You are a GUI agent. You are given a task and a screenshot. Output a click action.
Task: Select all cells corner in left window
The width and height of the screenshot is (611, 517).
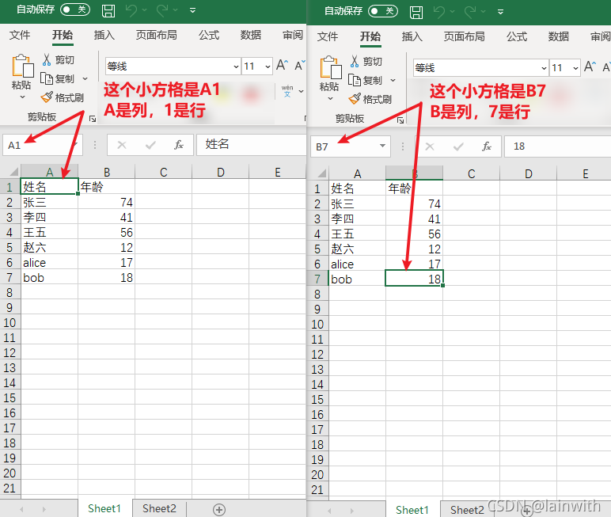click(x=10, y=172)
